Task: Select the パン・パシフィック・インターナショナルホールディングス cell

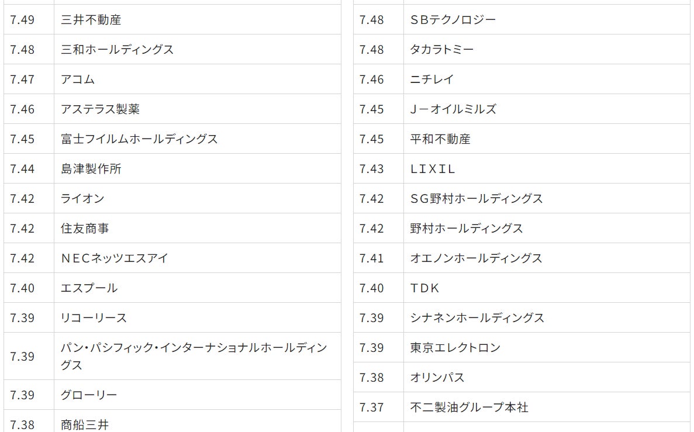Action: pyautogui.click(x=194, y=356)
